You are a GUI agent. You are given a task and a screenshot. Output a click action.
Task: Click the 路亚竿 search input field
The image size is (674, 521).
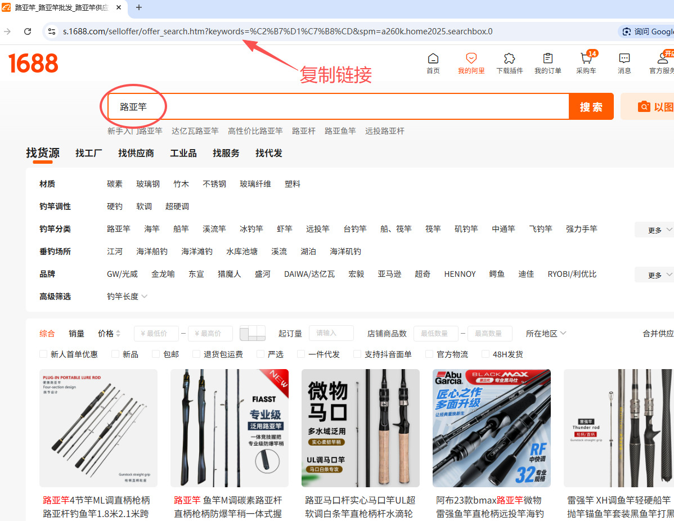click(x=338, y=106)
